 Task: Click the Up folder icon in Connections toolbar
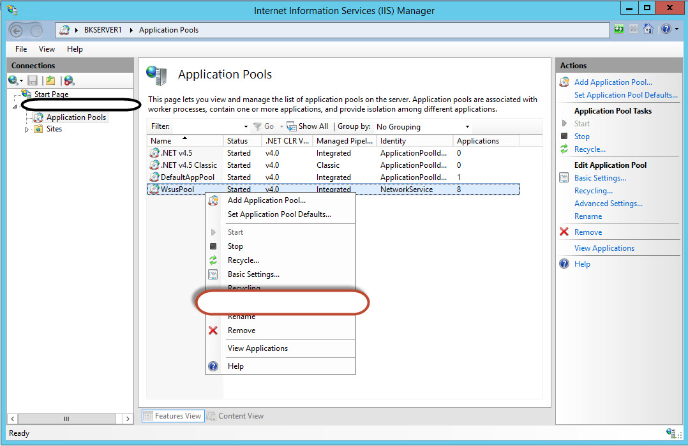point(50,80)
